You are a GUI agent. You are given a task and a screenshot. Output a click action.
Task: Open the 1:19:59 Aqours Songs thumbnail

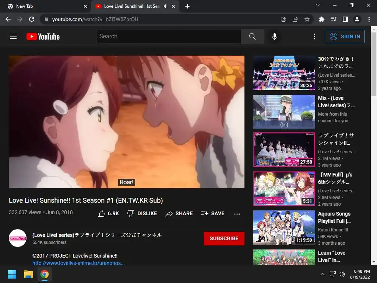(284, 228)
